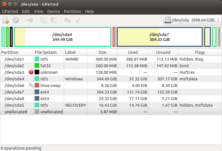Open the Partition menu
The width and height of the screenshot is (222, 151).
(72, 11)
